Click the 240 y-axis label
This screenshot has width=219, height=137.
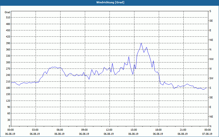pos(8,75)
